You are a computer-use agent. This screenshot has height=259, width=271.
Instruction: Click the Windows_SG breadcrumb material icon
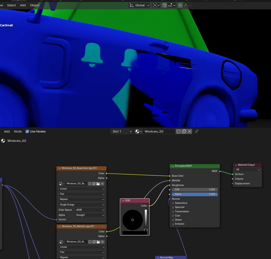click(x=3, y=141)
